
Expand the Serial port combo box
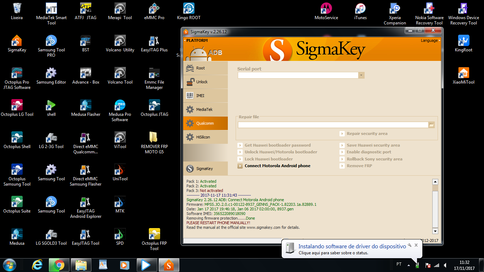coord(361,75)
